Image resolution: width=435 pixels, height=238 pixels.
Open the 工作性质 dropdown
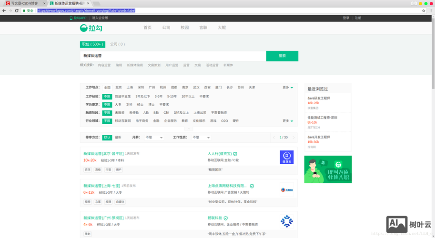tap(201, 138)
